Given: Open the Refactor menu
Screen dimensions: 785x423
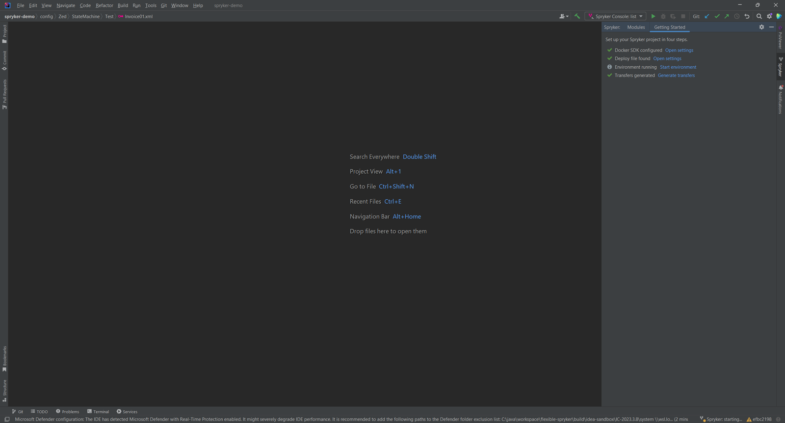Looking at the screenshot, I should point(105,5).
